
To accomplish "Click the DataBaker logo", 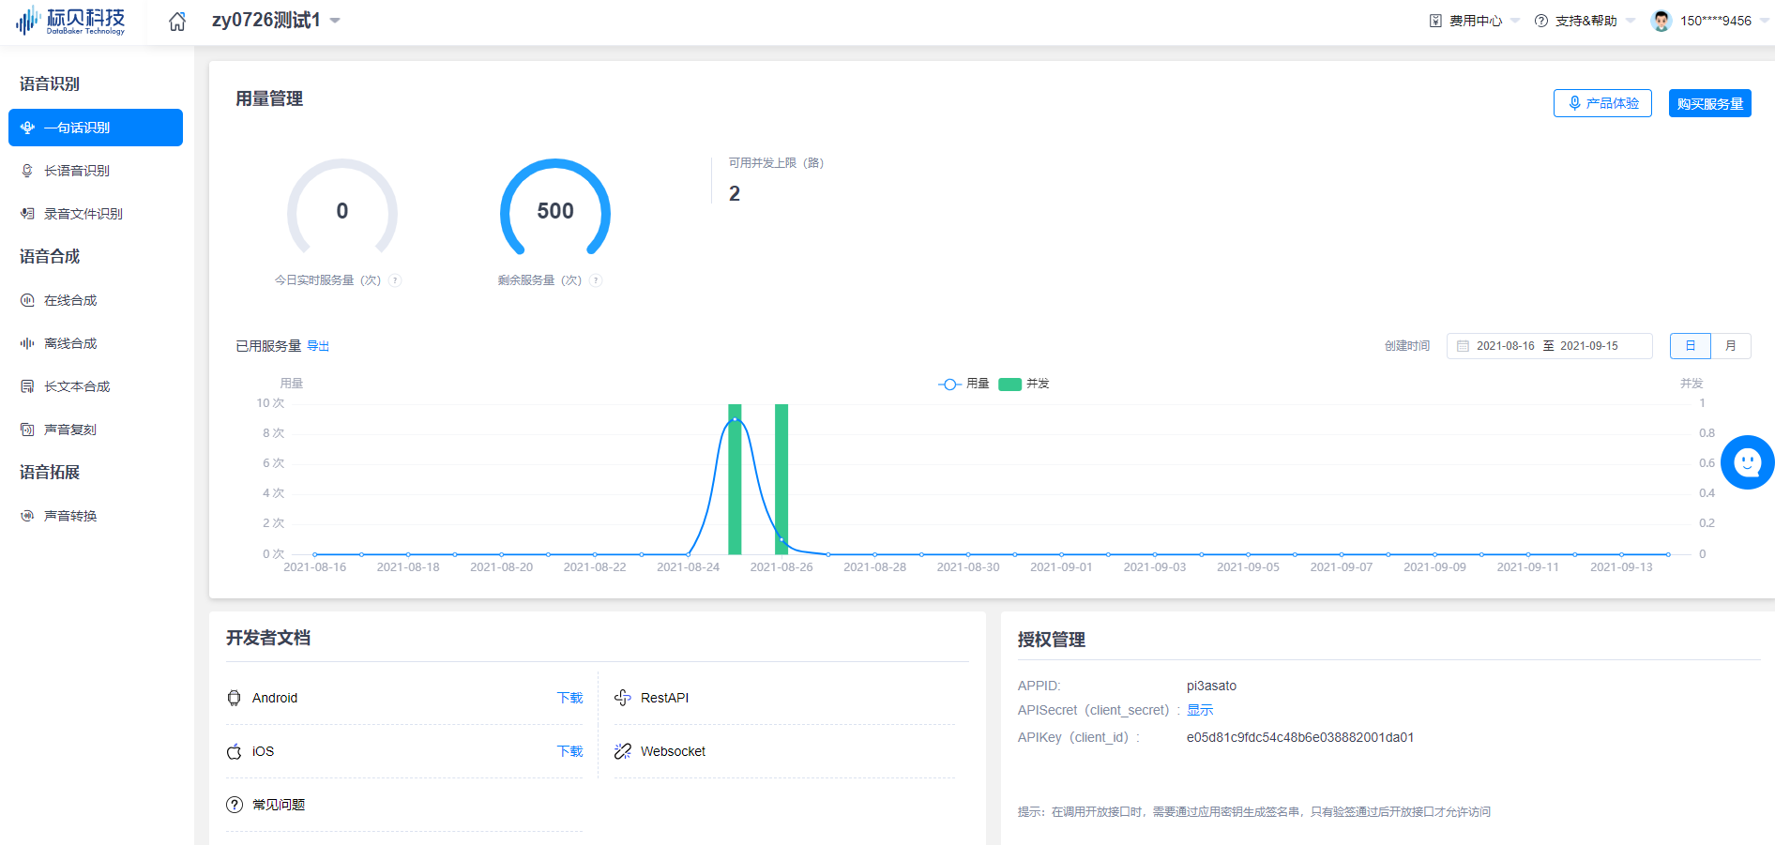I will [x=70, y=21].
